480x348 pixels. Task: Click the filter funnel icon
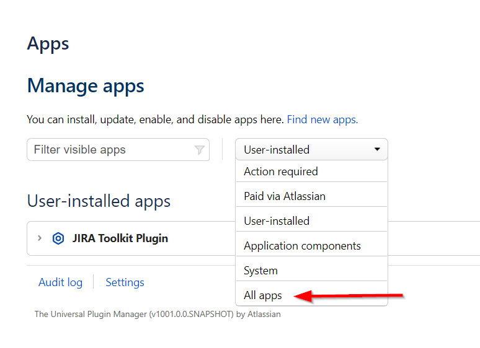(x=200, y=150)
